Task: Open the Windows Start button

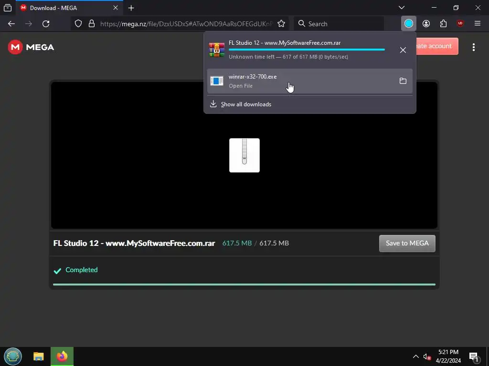Action: tap(13, 356)
